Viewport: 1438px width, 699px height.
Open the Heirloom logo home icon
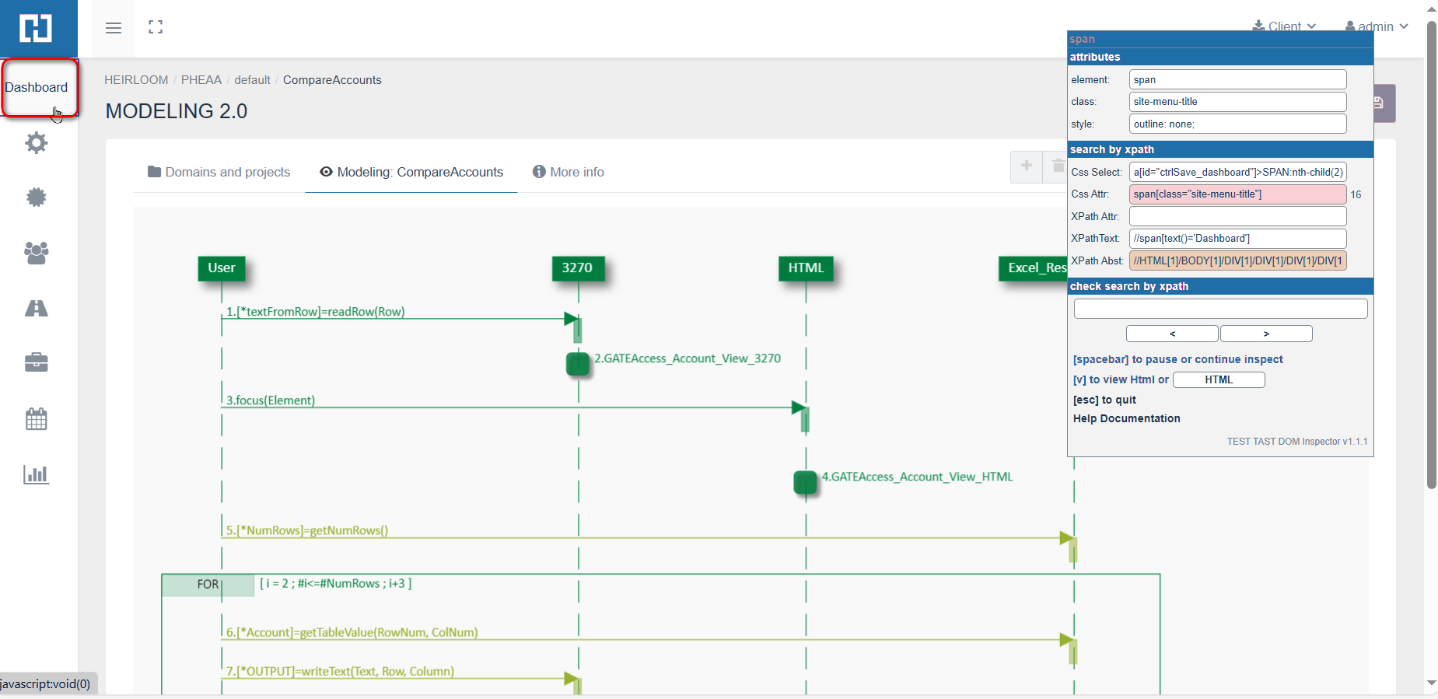tap(37, 28)
